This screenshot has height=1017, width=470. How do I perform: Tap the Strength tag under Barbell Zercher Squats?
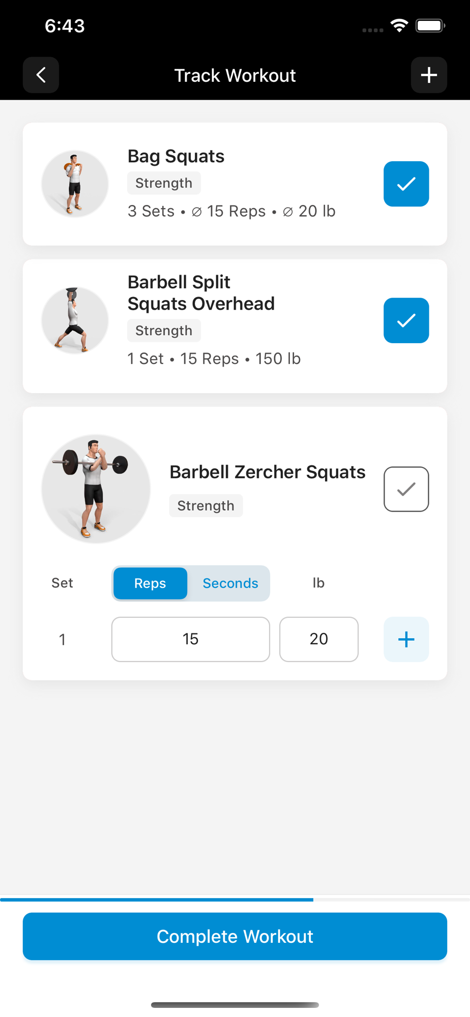(206, 505)
